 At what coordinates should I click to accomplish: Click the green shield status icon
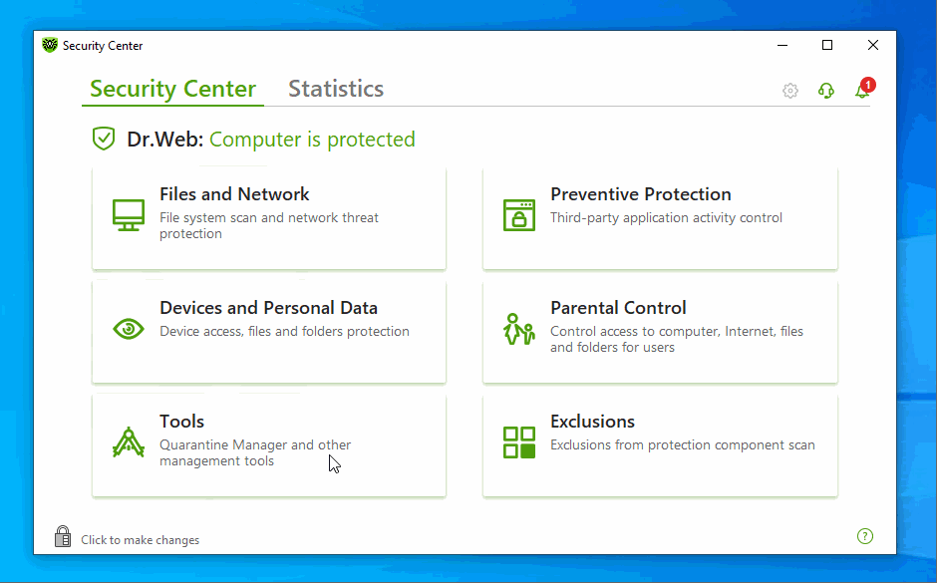(x=104, y=139)
